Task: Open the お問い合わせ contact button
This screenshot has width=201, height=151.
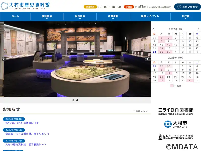Action: pyautogui.click(x=187, y=7)
